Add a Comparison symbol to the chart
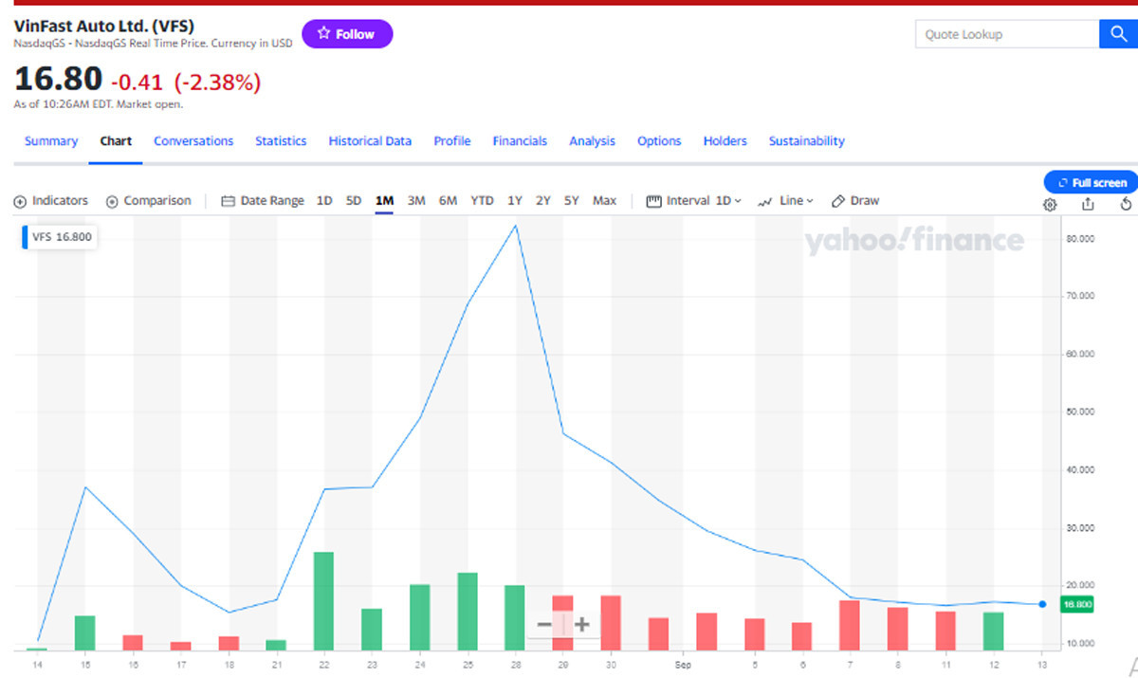This screenshot has width=1138, height=678. click(148, 201)
